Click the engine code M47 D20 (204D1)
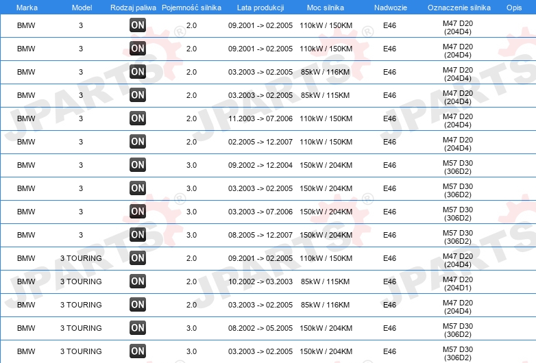The image size is (536, 363). tap(458, 284)
